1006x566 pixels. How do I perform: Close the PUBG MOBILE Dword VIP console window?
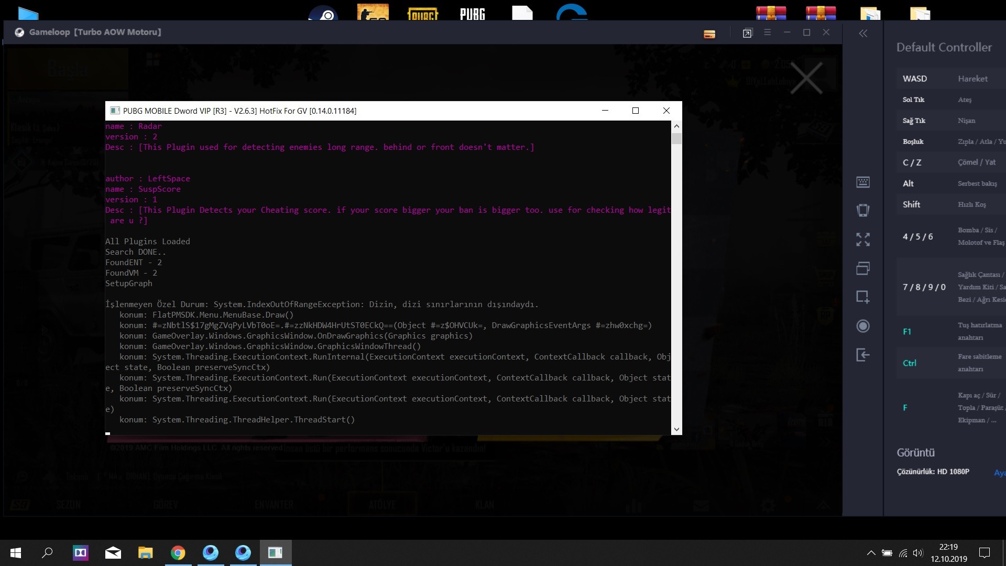point(666,111)
